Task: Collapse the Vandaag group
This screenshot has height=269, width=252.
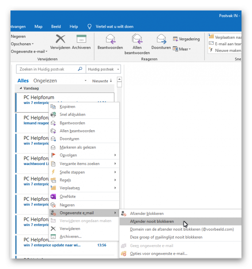Action: [21, 88]
